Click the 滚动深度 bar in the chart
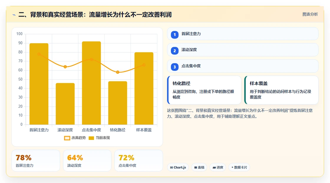The image size is (330, 183). click(65, 104)
